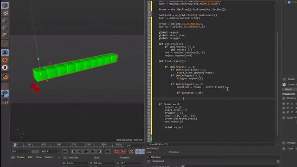The image size is (297, 167).
Task: Toggle the orange S solo icon
Action: [5, 60]
